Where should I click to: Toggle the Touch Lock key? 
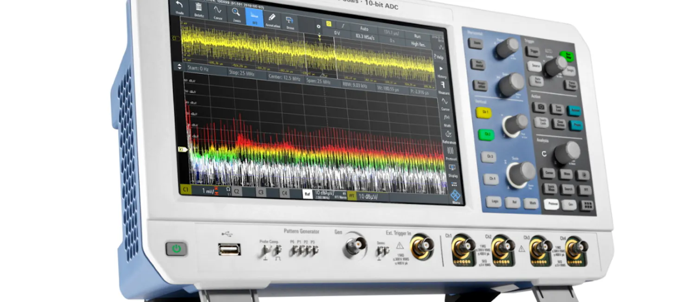541,122
